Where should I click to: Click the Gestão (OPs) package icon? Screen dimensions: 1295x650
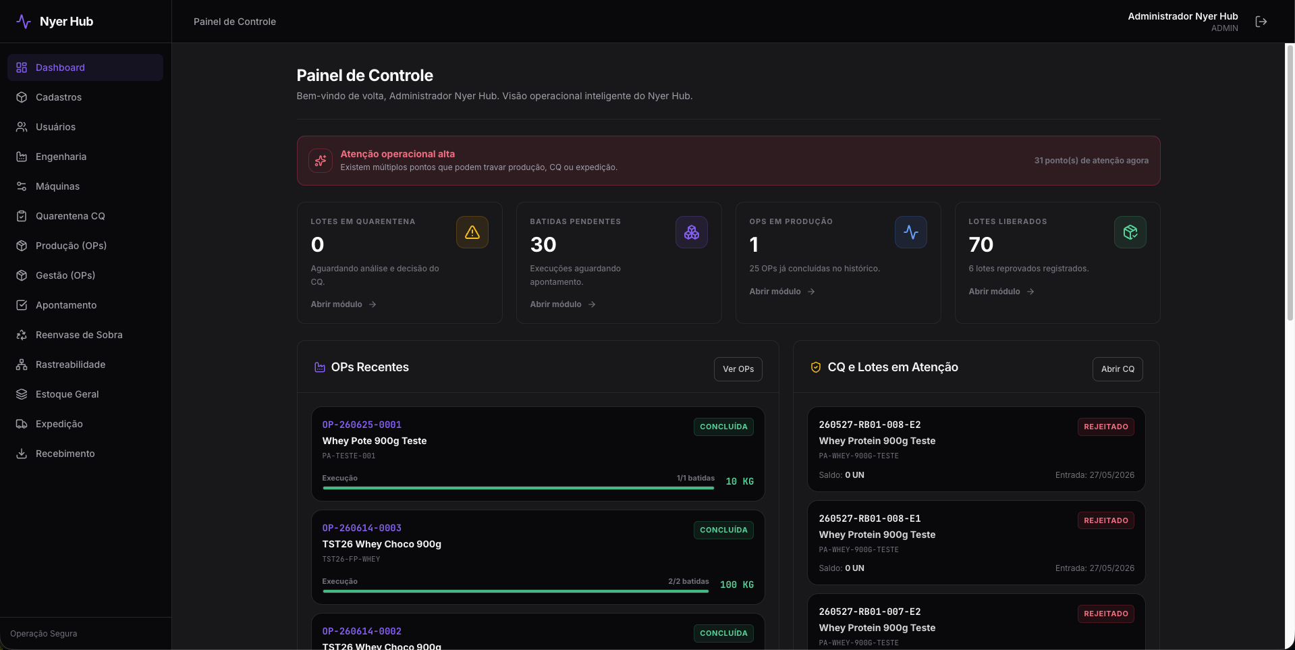[22, 275]
